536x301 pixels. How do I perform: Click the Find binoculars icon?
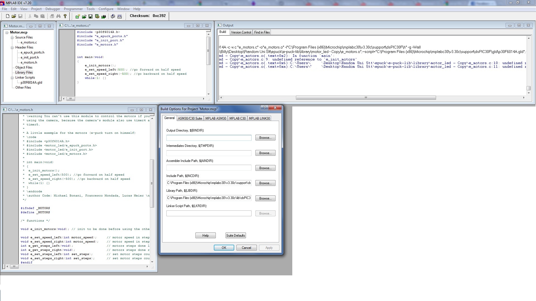(58, 16)
